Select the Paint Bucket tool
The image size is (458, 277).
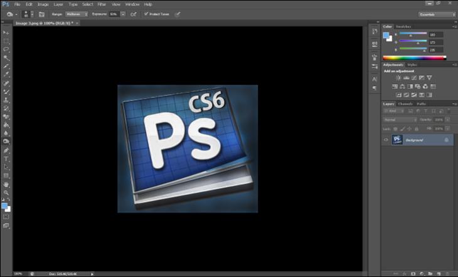click(6, 125)
